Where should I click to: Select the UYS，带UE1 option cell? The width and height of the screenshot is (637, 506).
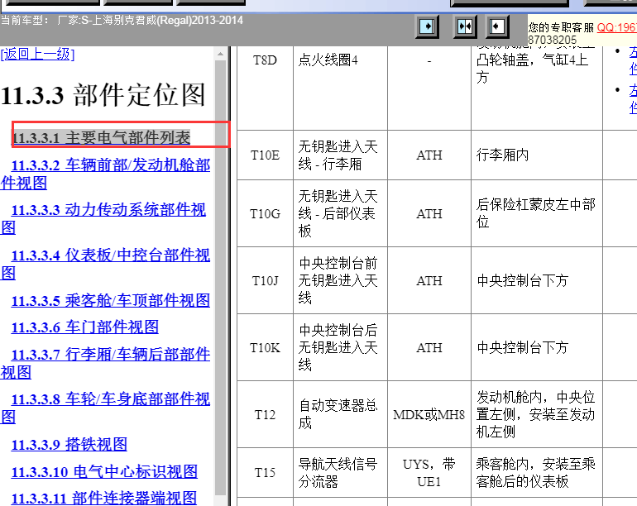tap(429, 473)
